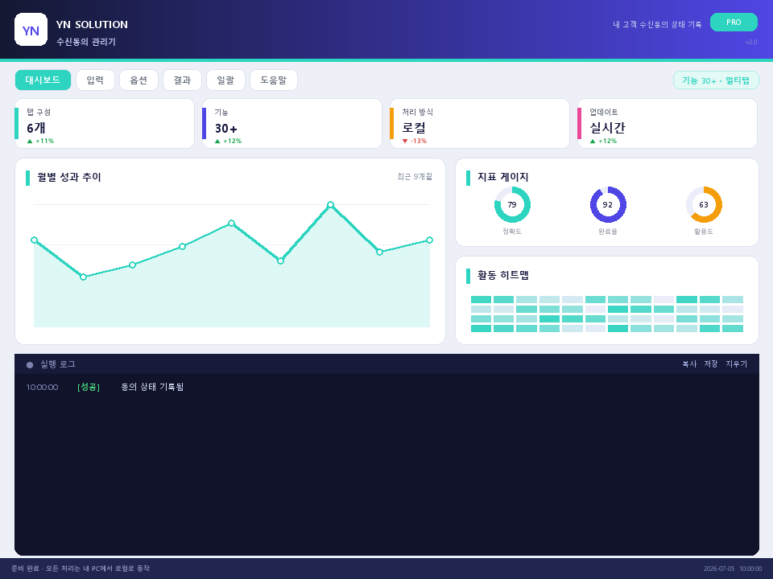Click the log message 동의 상태 기록됨
The height and width of the screenshot is (579, 773).
click(152, 387)
